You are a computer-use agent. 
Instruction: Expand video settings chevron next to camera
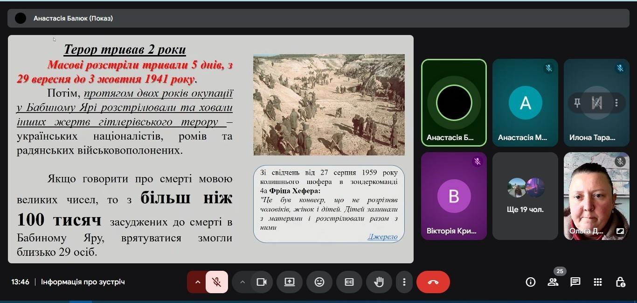click(242, 282)
